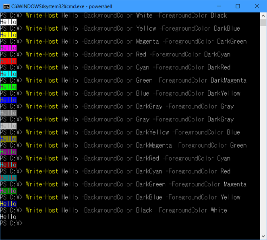Maximize the powershell console window
This screenshot has height=240, width=267.
coord(238,6)
